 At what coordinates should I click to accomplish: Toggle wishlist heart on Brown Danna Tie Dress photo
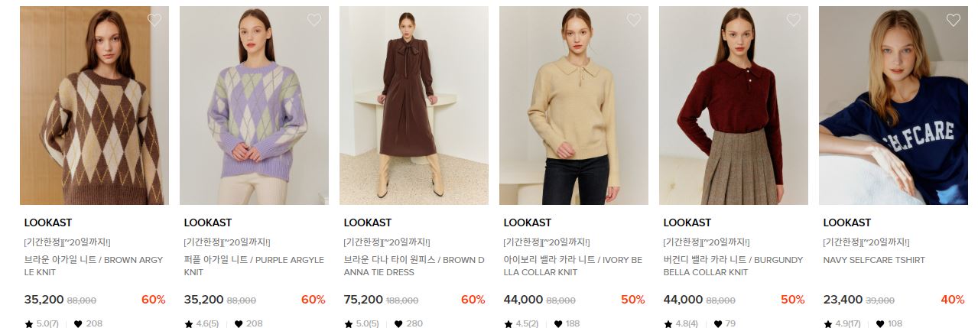474,20
